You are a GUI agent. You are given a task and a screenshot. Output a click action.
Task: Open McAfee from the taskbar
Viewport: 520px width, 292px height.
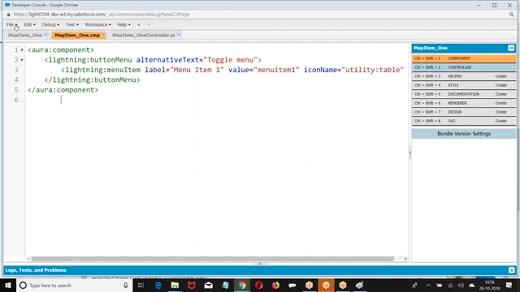click(191, 286)
